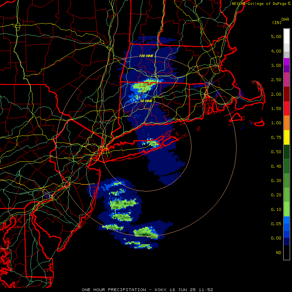Click the 100 NMI range ring label
292x292 pixels.
[x=146, y=56]
